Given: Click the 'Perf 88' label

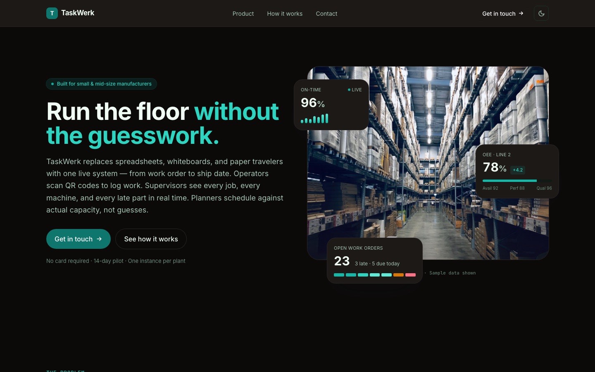Looking at the screenshot, I should point(517,188).
